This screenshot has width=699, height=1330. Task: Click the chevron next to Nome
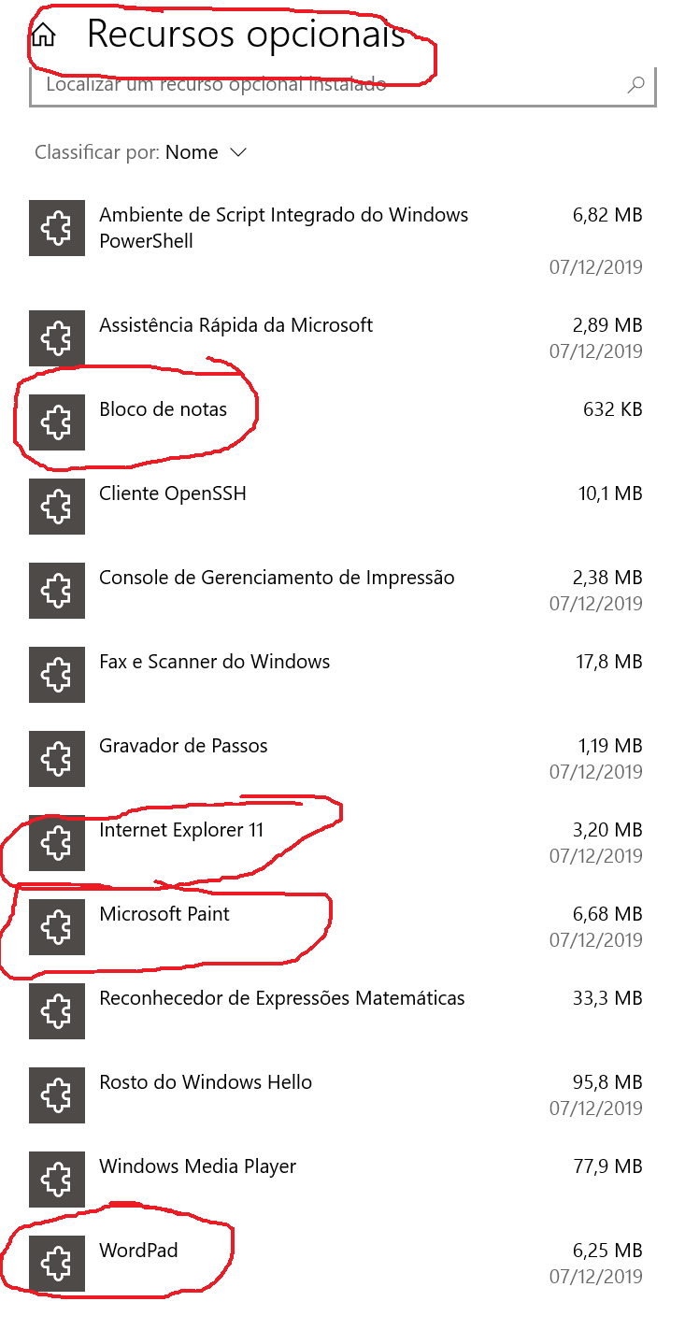238,152
